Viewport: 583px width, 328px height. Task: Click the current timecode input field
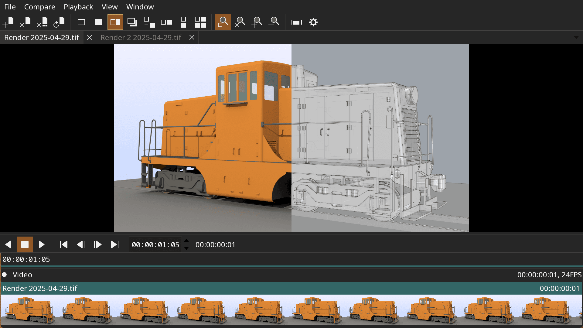tap(155, 244)
